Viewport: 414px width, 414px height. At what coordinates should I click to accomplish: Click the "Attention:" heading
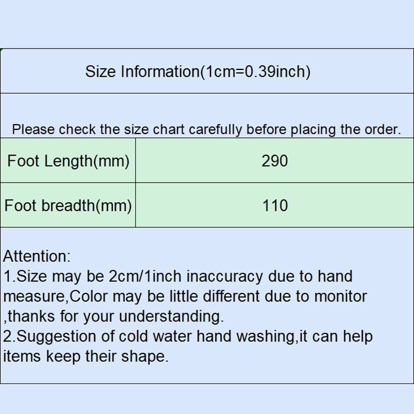click(x=37, y=256)
